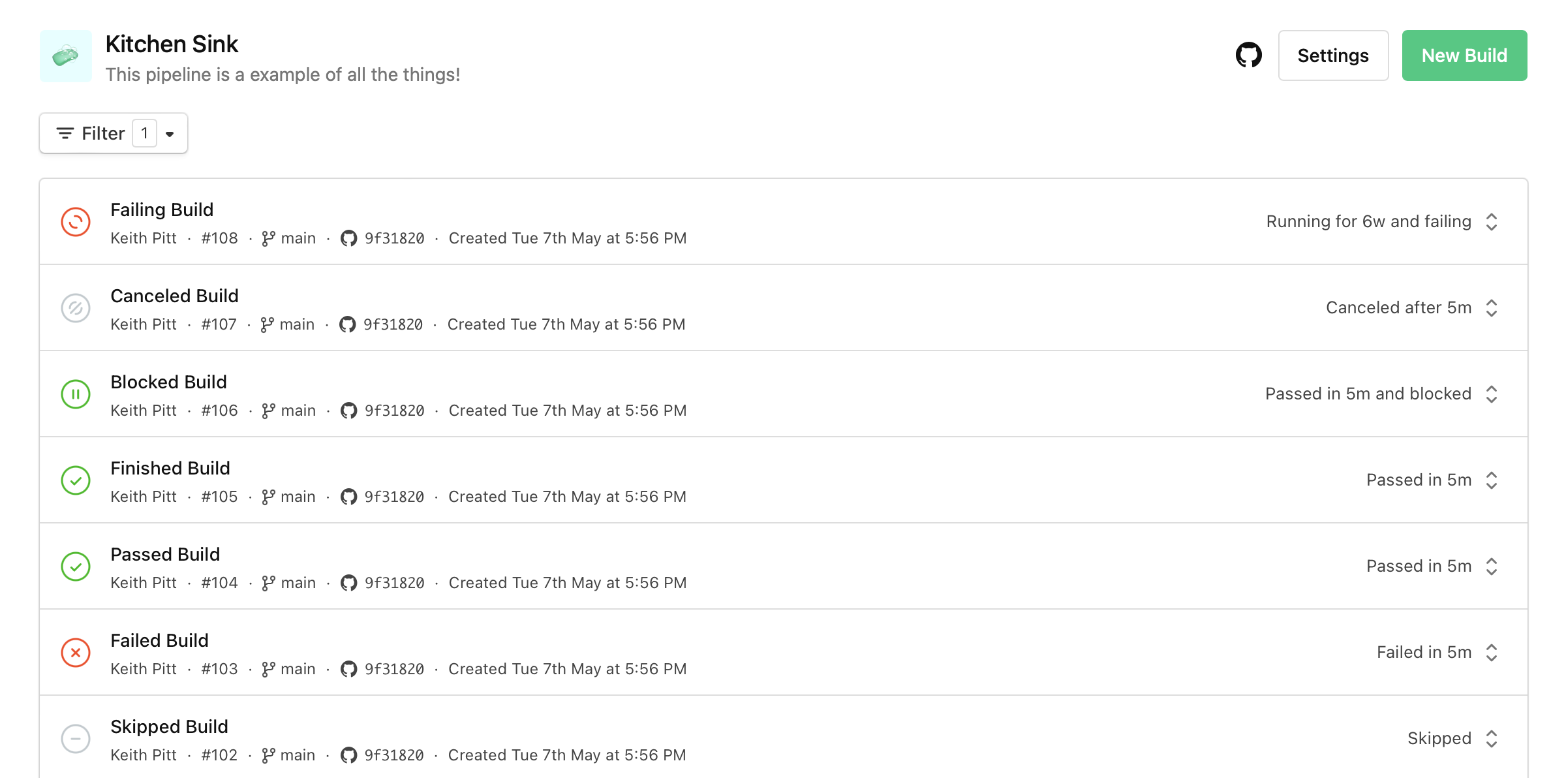Open the GitHub repository icon in header
The image size is (1566, 778).
(x=1248, y=55)
